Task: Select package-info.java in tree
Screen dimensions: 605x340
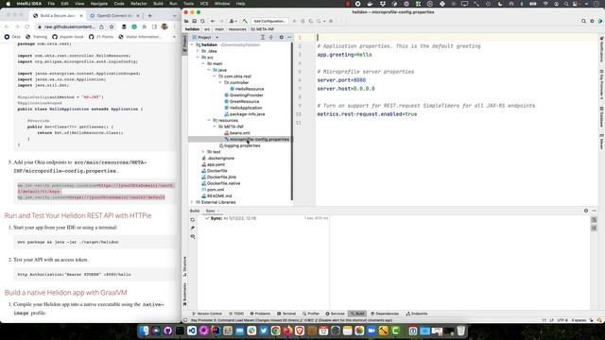Action: tap(245, 114)
